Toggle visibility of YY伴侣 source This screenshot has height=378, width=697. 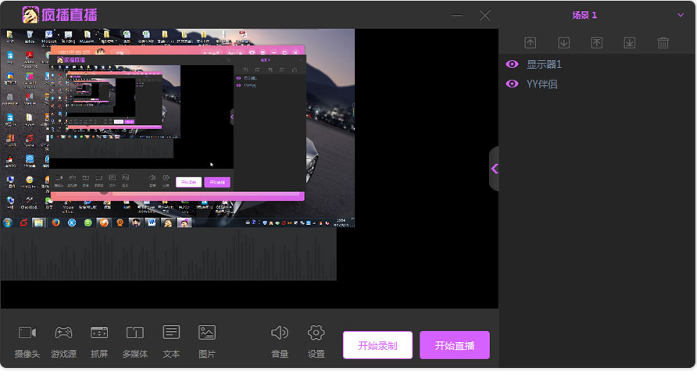coord(513,84)
